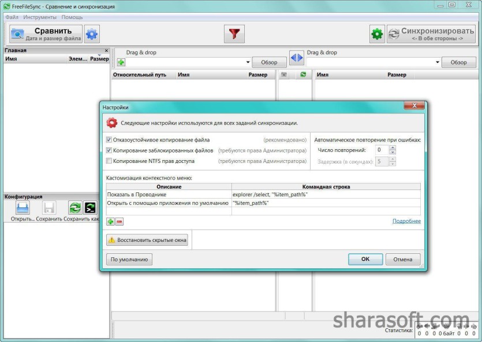Click the Командная строка column header
This screenshot has width=482, height=342.
[326, 187]
